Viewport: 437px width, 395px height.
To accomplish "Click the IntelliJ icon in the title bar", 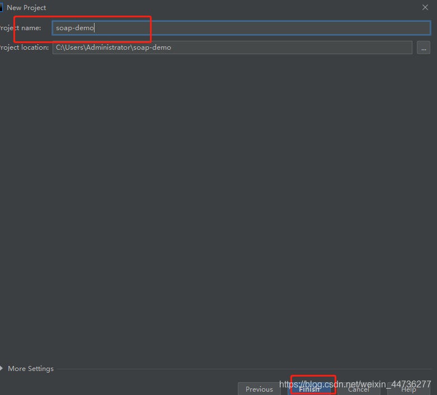I will (1, 7).
